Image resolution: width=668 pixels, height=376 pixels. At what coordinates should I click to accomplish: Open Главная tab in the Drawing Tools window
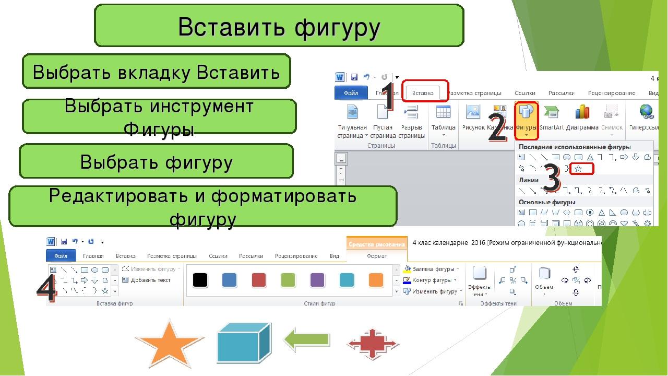point(93,256)
